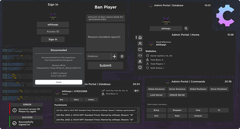Click Leave in the Disconnected dialog

point(59,82)
